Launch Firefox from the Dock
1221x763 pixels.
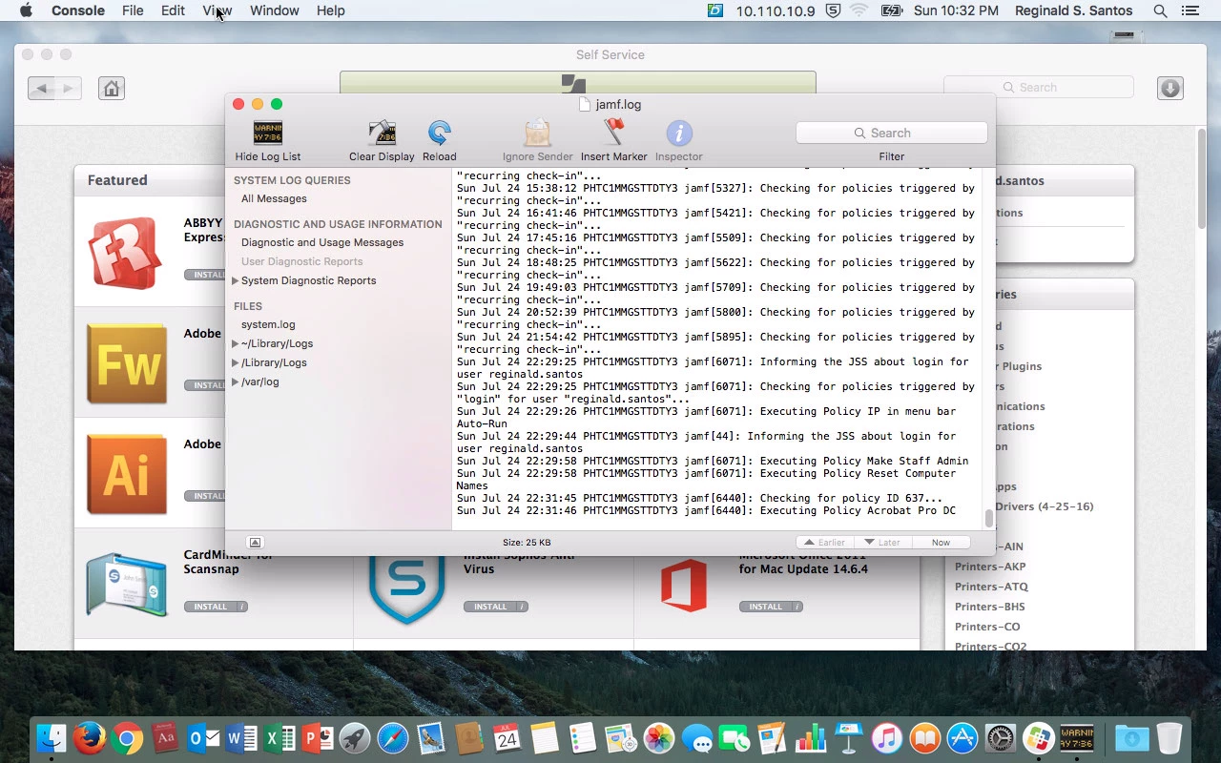click(90, 738)
